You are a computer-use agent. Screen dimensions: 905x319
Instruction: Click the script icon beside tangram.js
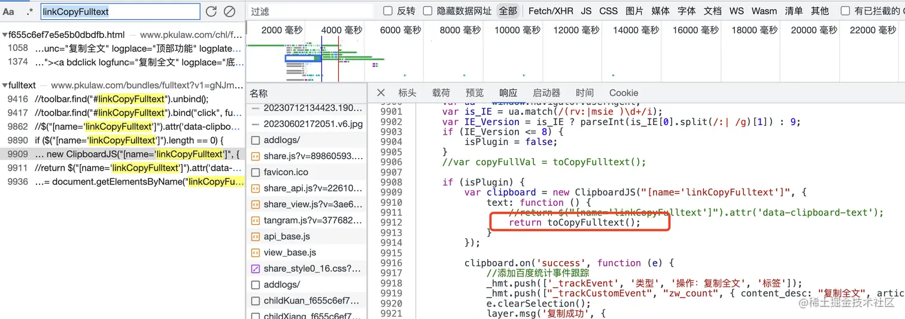[256, 221]
